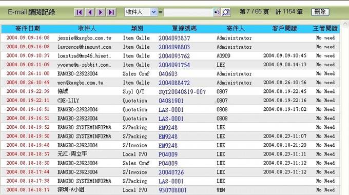349x195 pixels.
Task: Click the scroll up arrow of table
Action: click(x=345, y=24)
